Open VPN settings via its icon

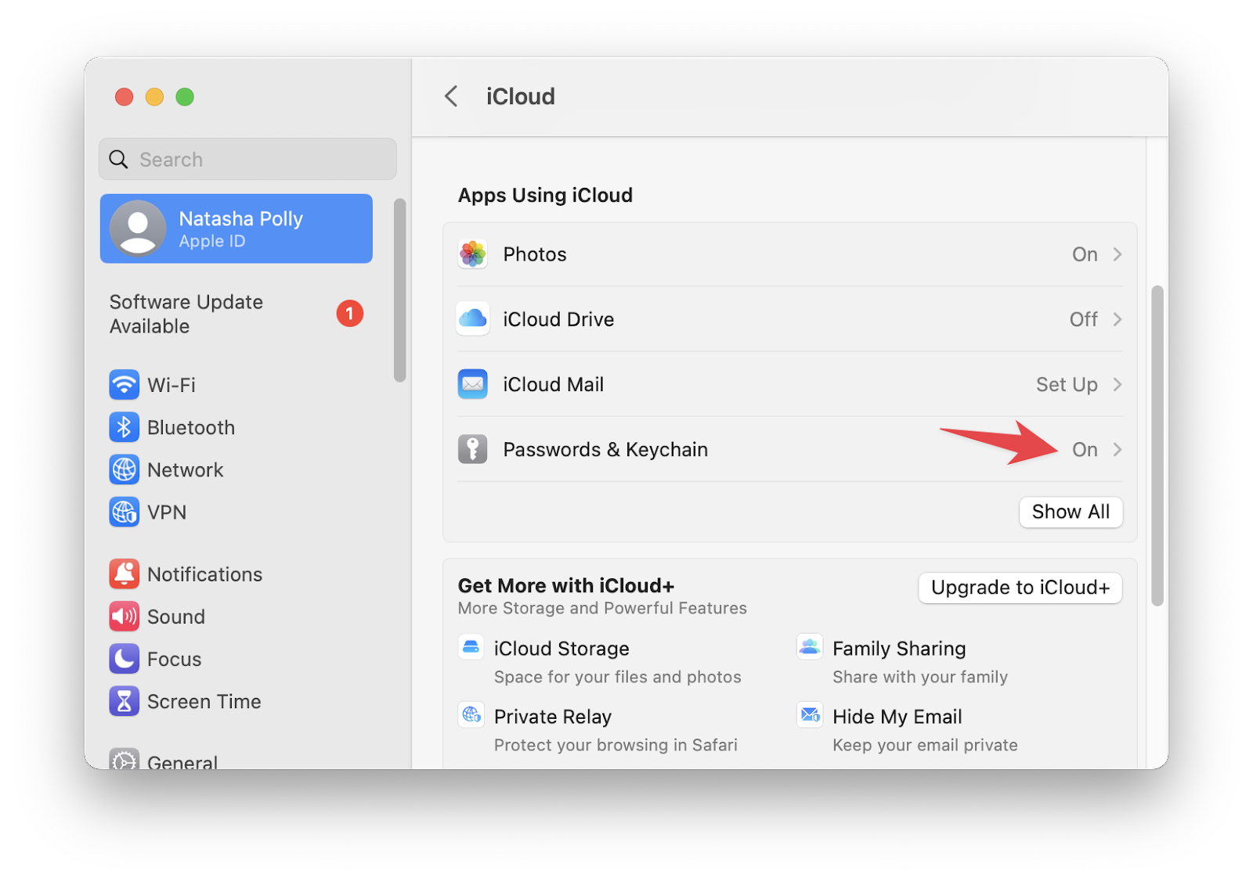124,512
